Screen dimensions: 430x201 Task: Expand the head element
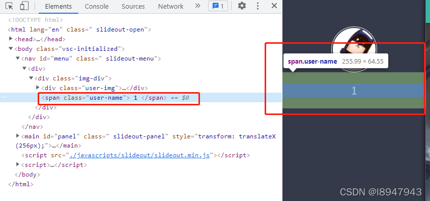[x=11, y=39]
